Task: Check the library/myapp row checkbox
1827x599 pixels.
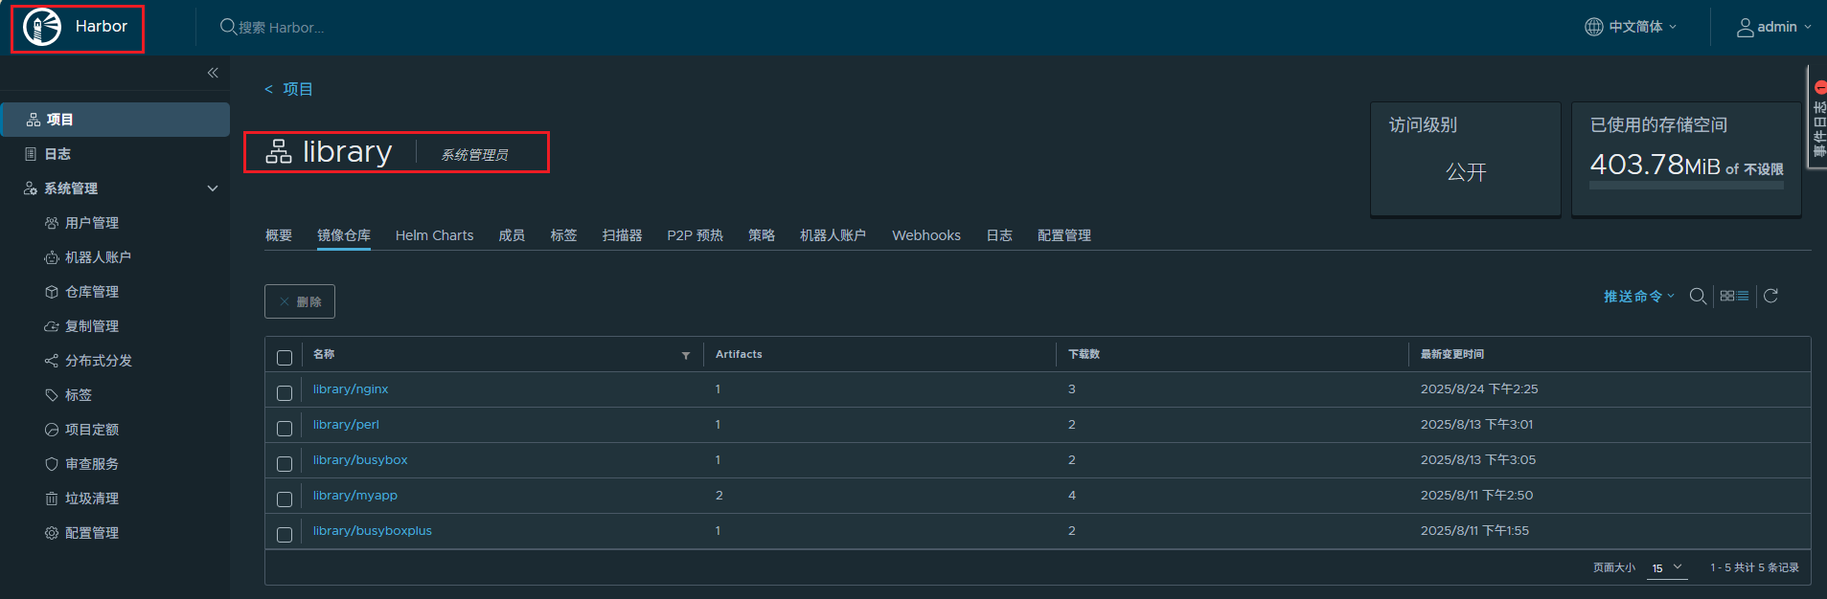Action: pyautogui.click(x=285, y=499)
